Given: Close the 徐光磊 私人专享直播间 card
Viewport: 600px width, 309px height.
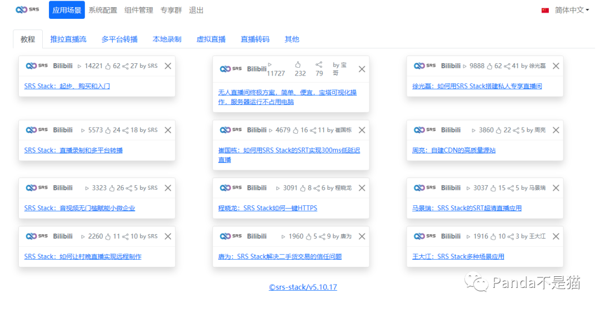Looking at the screenshot, I should click(x=556, y=66).
